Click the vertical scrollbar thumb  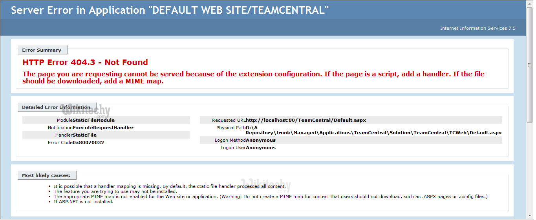tap(530, 65)
